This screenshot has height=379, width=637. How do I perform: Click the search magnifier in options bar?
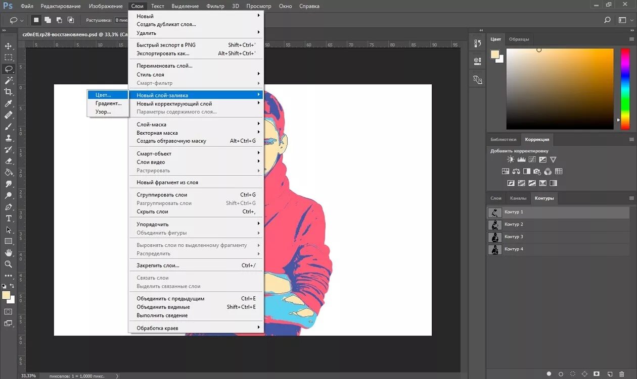[608, 20]
